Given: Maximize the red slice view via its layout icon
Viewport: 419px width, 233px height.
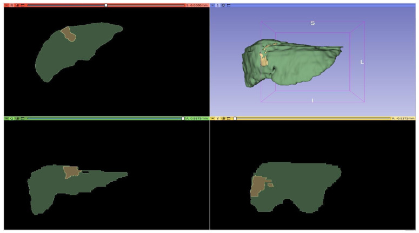Looking at the screenshot, I should [23, 5].
